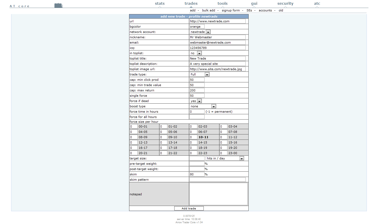The width and height of the screenshot is (378, 224).
Task: Submit with the Add trade button
Action: [x=189, y=208]
